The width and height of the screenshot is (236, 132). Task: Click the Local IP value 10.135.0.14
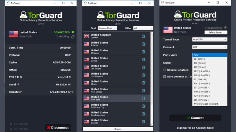point(63,84)
